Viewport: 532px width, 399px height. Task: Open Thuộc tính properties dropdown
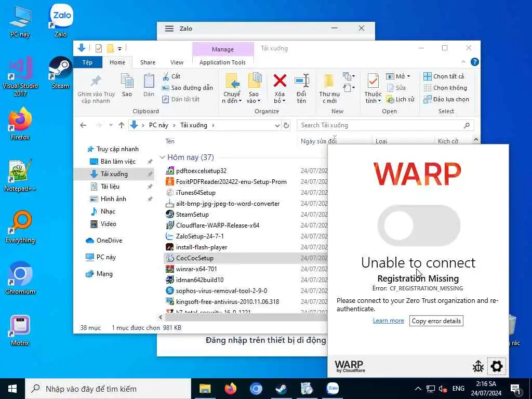[373, 88]
